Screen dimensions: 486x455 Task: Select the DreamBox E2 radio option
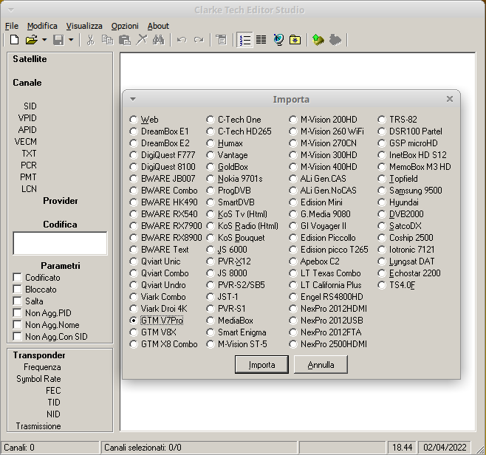click(134, 143)
